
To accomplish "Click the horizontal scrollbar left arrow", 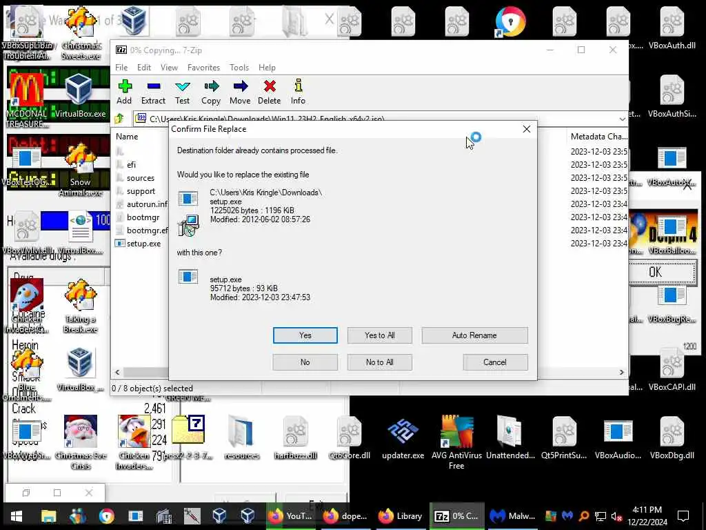I will coord(117,372).
